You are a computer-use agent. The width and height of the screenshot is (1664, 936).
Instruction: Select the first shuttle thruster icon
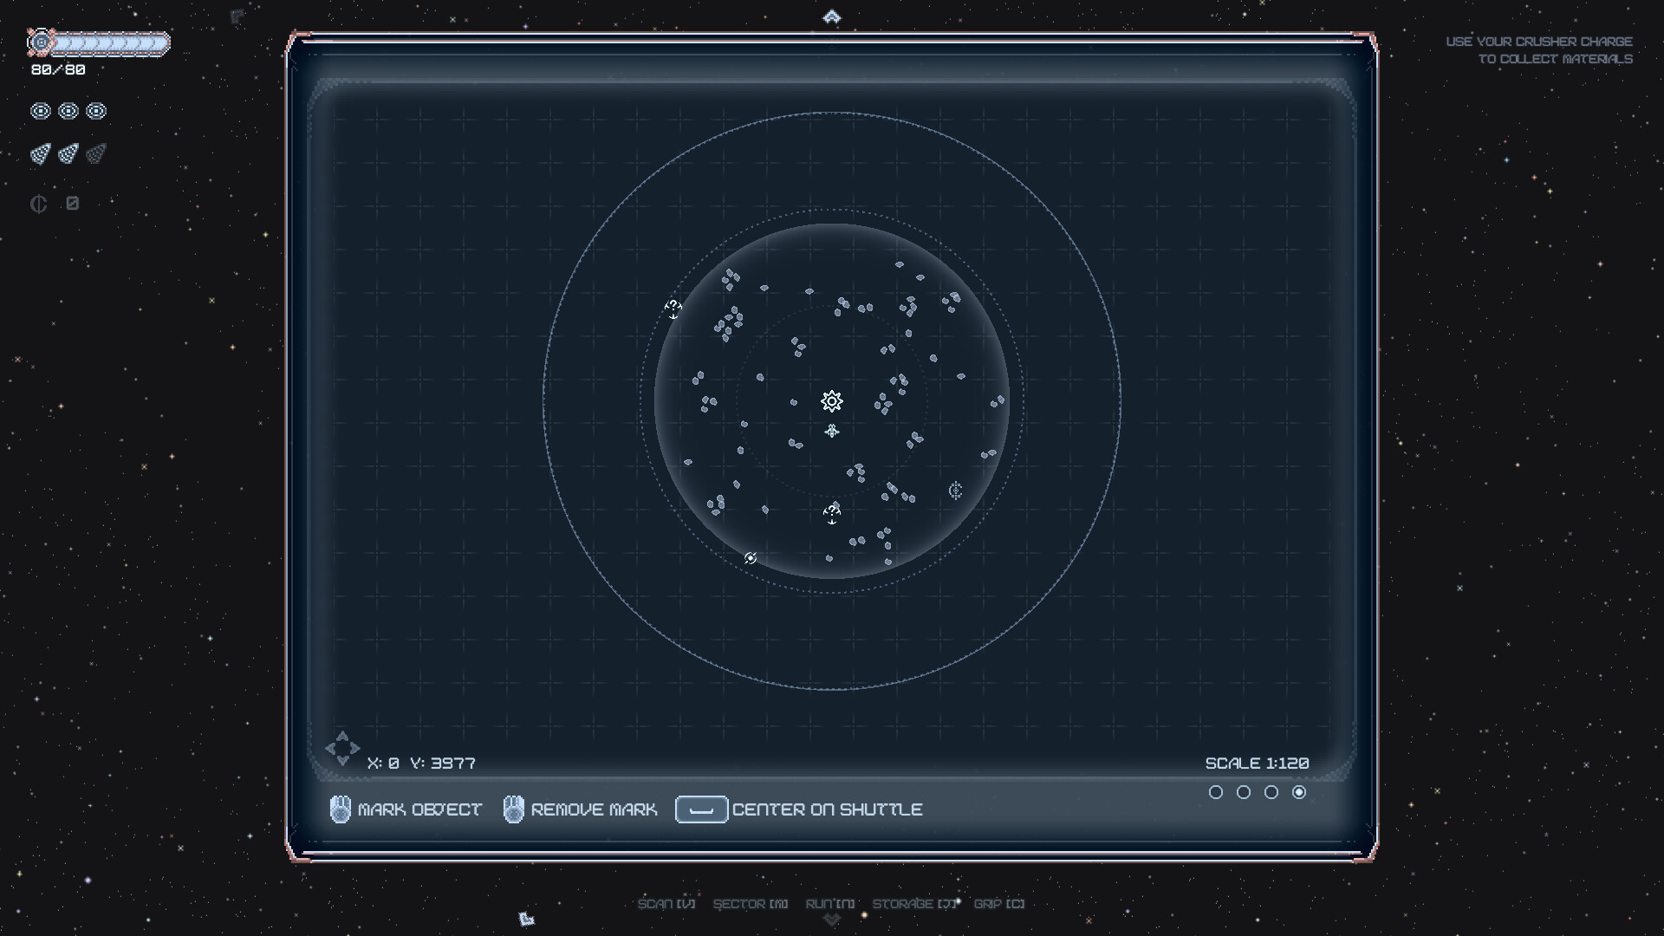[x=40, y=154]
